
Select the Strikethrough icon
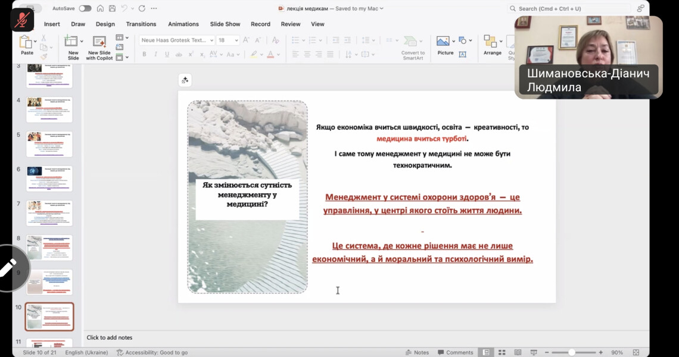click(x=179, y=54)
